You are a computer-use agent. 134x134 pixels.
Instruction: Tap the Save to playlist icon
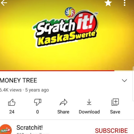pyautogui.click(x=115, y=102)
